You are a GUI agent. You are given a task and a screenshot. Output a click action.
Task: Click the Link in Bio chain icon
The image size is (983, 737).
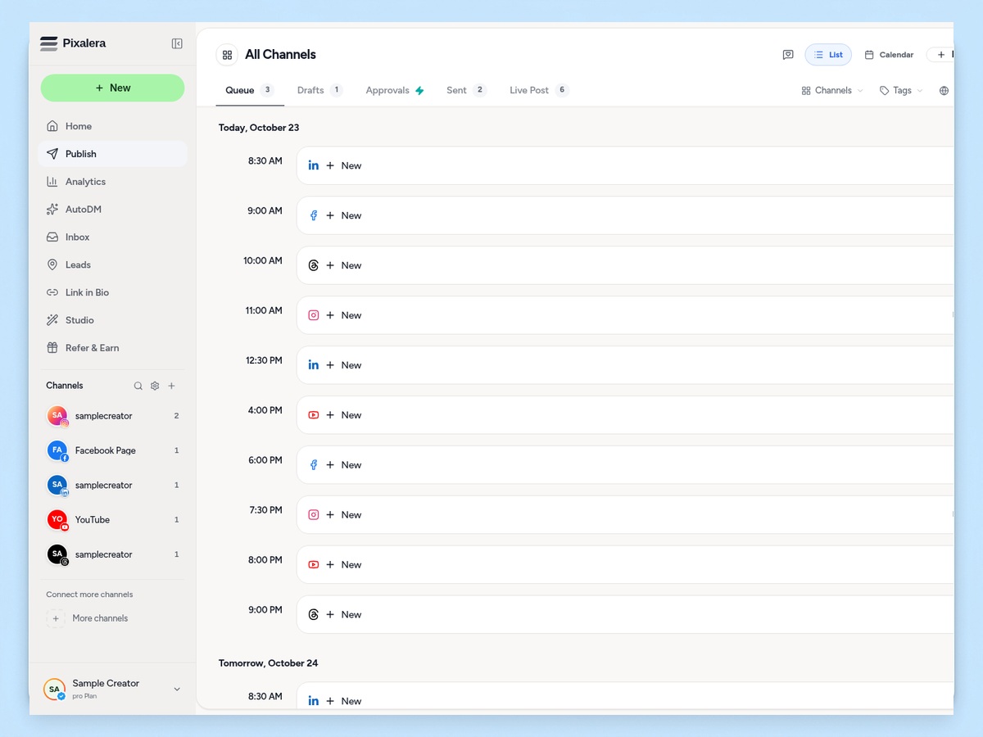52,292
